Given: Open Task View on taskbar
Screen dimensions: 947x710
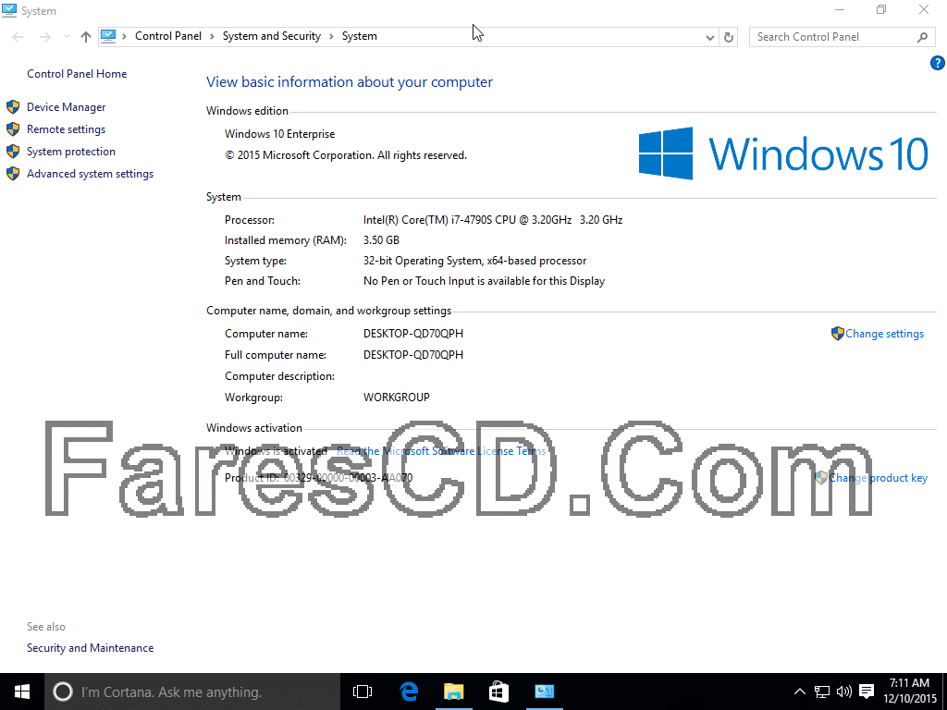Looking at the screenshot, I should pyautogui.click(x=363, y=692).
